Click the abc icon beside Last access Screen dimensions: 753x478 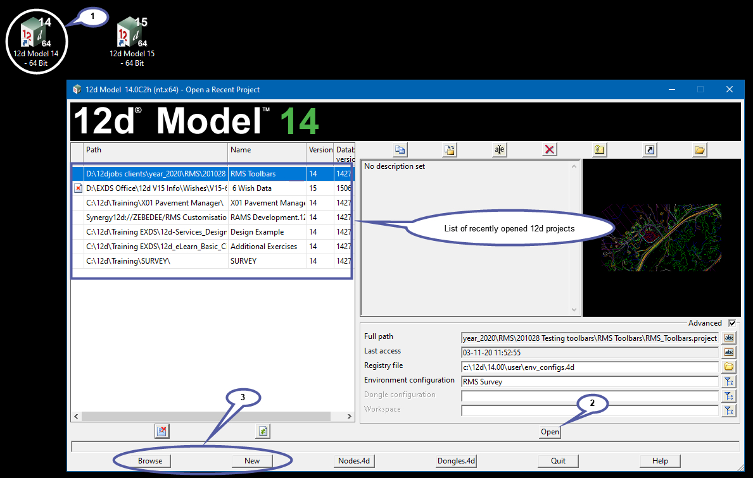pyautogui.click(x=728, y=352)
